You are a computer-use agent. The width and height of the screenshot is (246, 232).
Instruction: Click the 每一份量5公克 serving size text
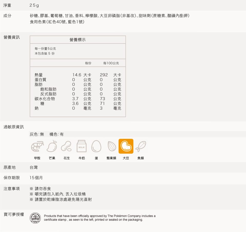tap(45, 49)
